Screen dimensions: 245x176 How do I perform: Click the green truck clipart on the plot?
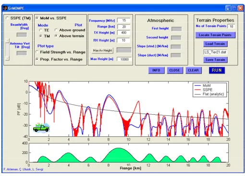(x=41, y=128)
